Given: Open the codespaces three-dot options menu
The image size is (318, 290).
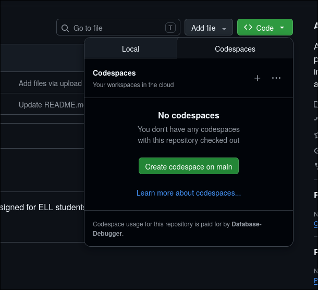Looking at the screenshot, I should 276,78.
